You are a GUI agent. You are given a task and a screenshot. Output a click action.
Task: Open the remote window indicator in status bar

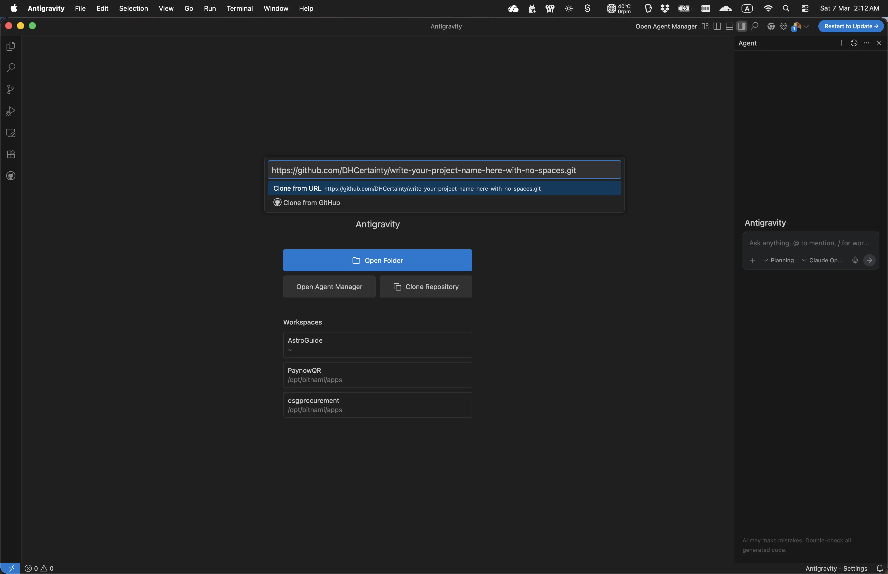tap(11, 568)
